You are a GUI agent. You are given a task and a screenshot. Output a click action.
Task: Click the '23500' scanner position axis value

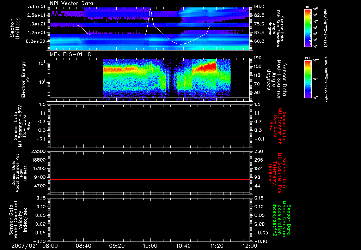tap(39, 151)
